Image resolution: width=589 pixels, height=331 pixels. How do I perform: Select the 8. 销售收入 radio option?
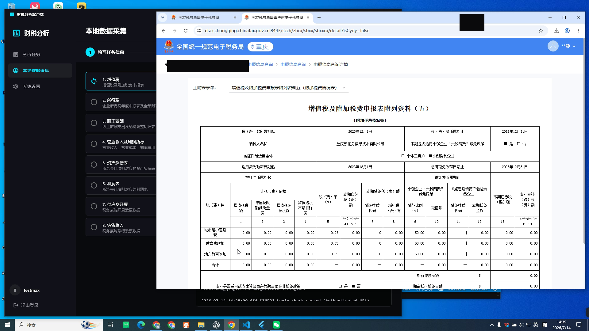94,227
